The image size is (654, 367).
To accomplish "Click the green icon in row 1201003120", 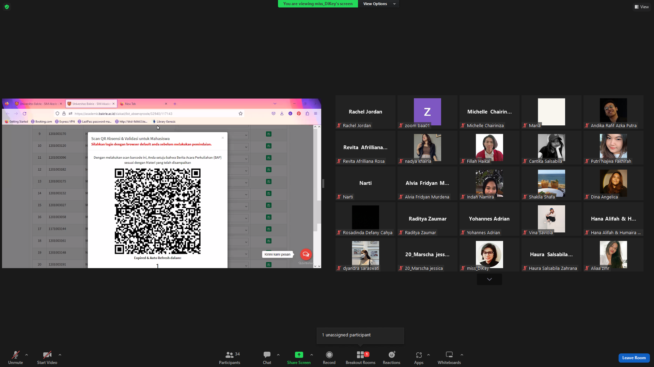I will (269, 146).
